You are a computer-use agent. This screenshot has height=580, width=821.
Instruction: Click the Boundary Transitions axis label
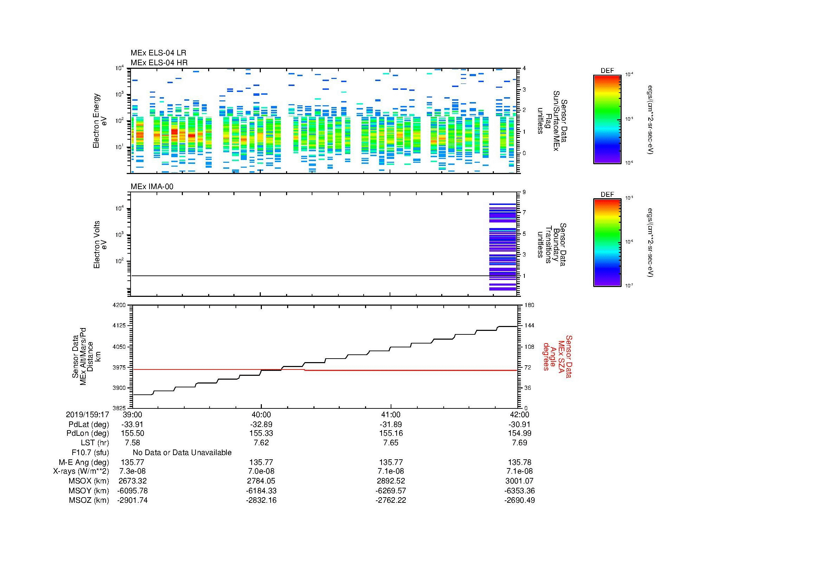coord(551,245)
